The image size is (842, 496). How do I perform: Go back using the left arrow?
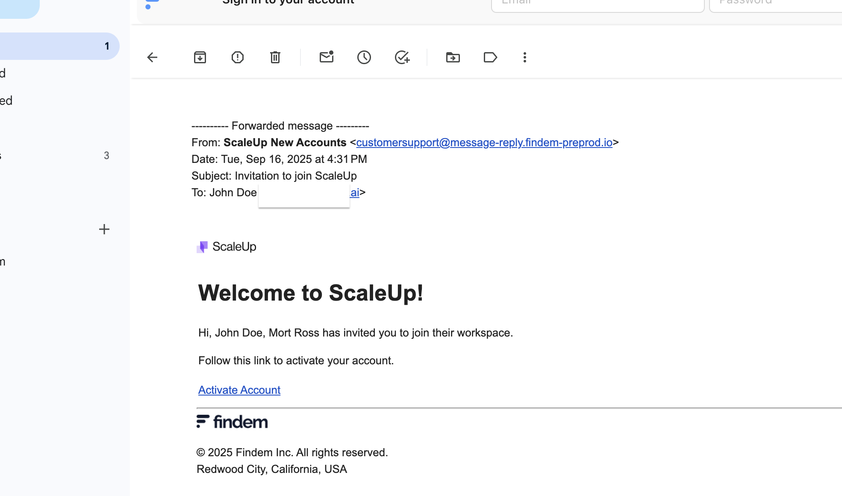[152, 57]
